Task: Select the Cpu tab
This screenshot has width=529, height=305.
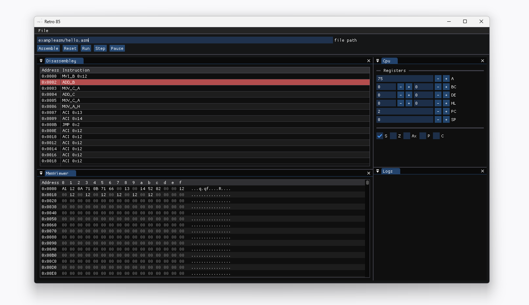Action: coord(389,61)
